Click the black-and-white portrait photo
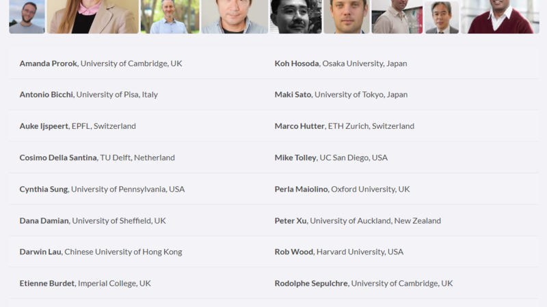Viewport: 547px width, 307px height. (295, 16)
